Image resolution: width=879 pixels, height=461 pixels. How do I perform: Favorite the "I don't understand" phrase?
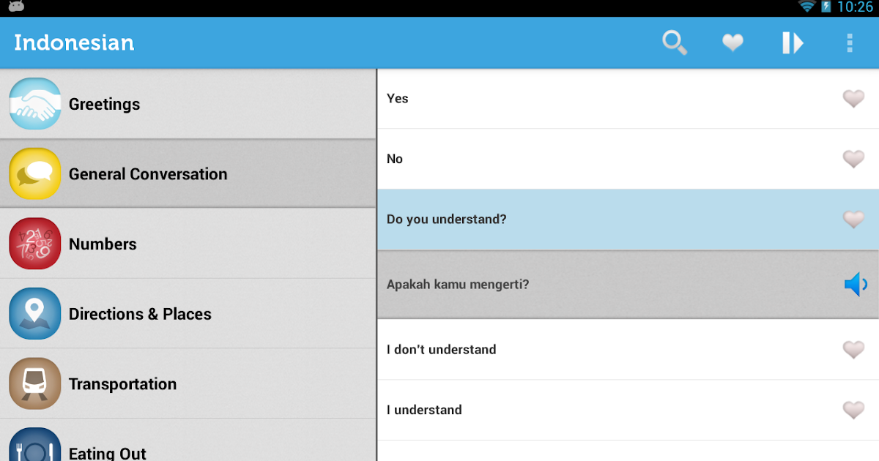click(853, 350)
